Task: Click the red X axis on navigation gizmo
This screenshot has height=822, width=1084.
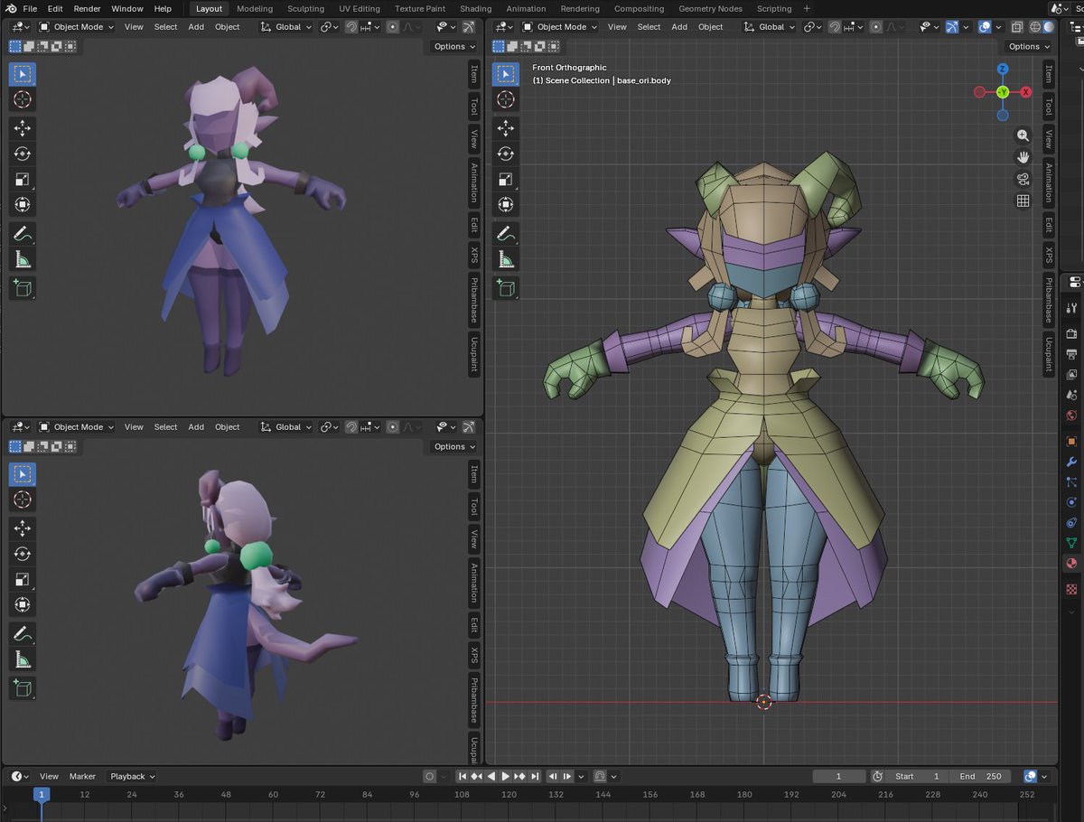Action: 1026,92
